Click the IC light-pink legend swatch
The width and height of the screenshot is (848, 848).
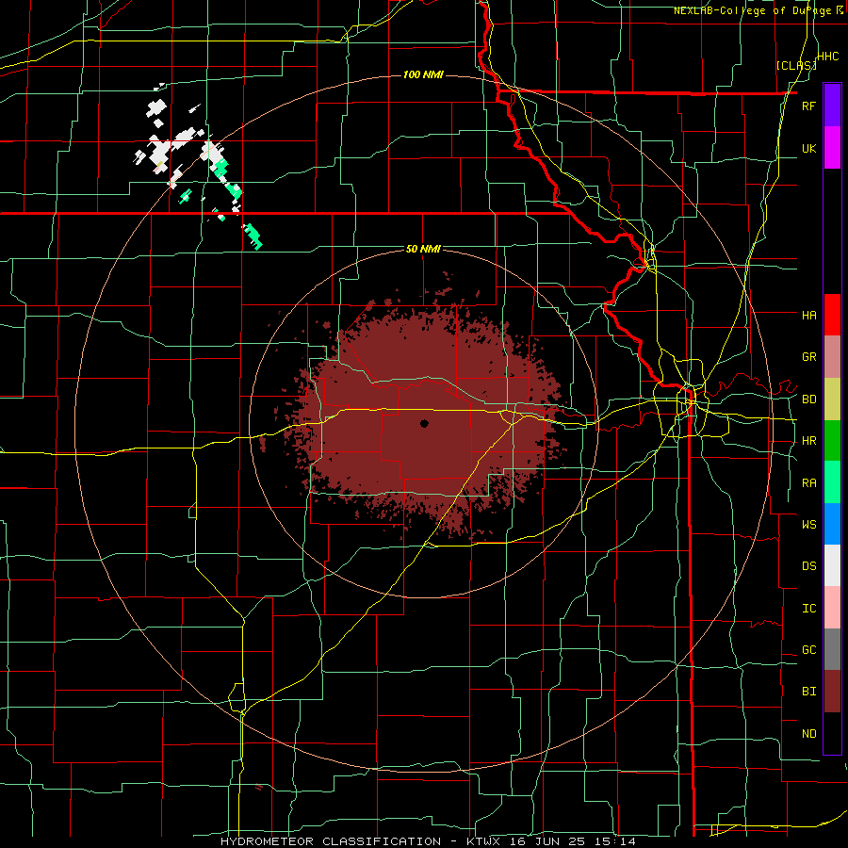(x=832, y=608)
